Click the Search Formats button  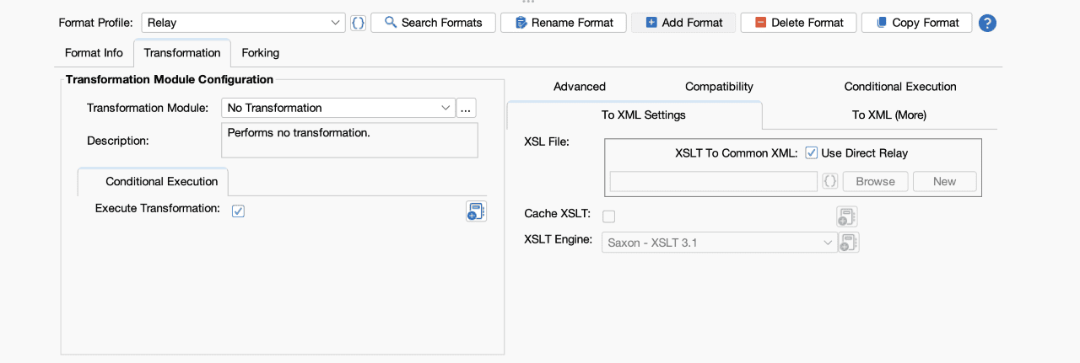433,23
